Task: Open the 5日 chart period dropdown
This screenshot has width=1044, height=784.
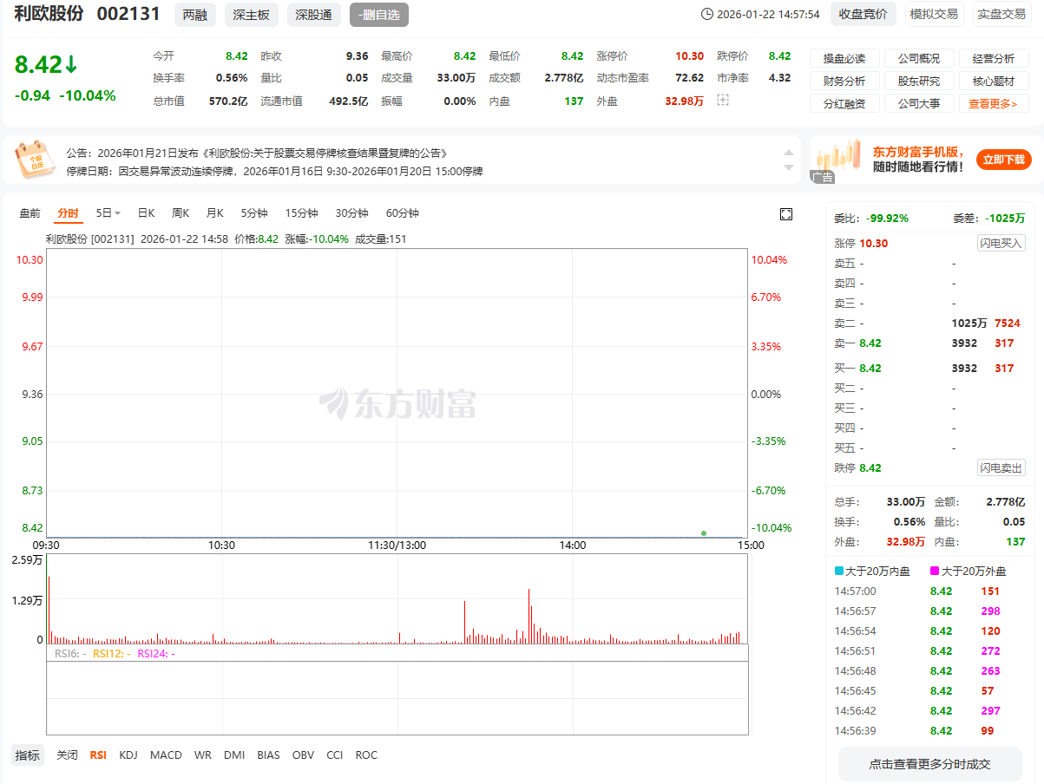Action: pyautogui.click(x=108, y=213)
